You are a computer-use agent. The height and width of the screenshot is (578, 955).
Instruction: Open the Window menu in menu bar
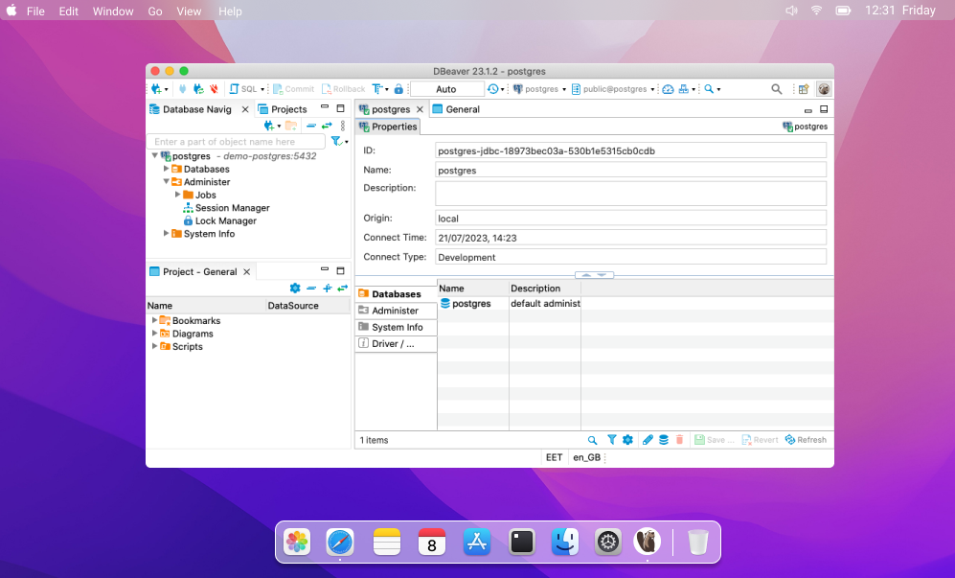[113, 11]
